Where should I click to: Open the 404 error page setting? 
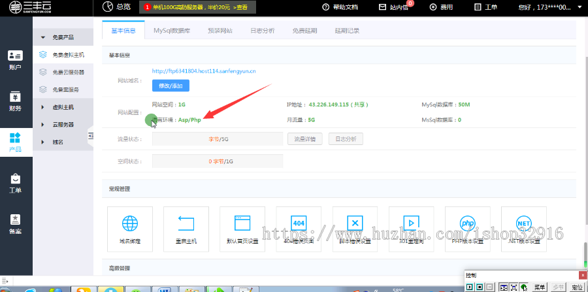point(299,228)
